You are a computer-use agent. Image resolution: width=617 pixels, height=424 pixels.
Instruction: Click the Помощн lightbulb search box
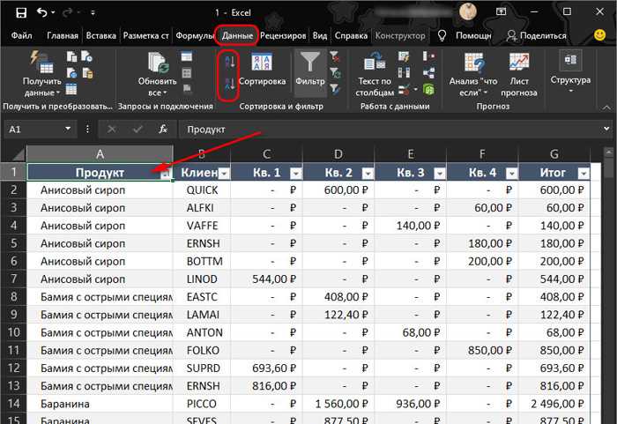coord(465,35)
